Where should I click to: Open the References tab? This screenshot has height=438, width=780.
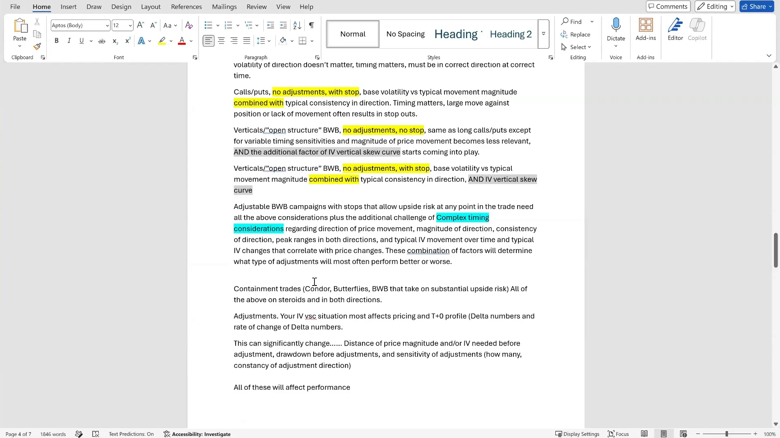(x=186, y=6)
